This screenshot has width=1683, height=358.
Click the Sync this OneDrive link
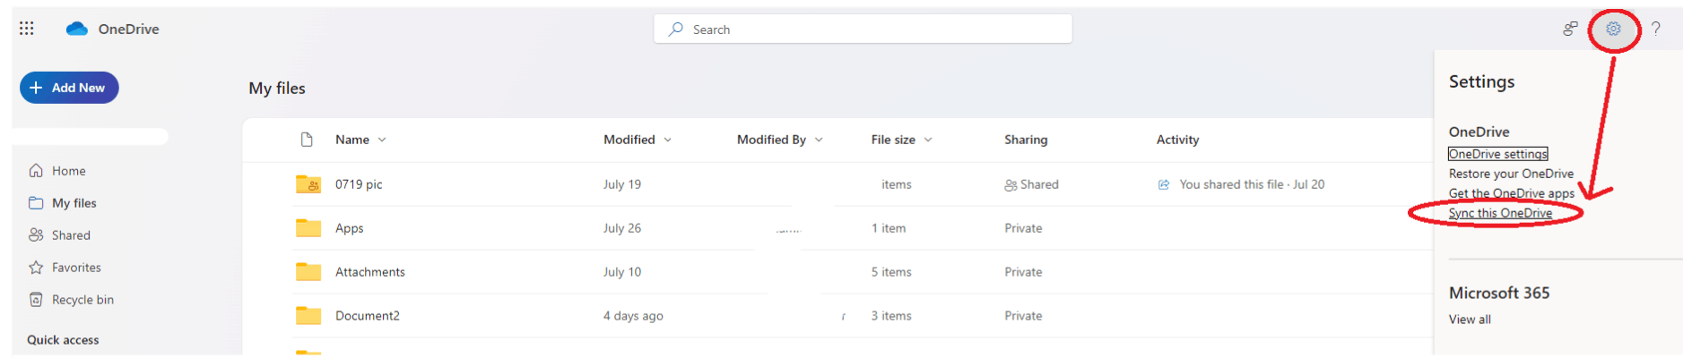coord(1500,213)
